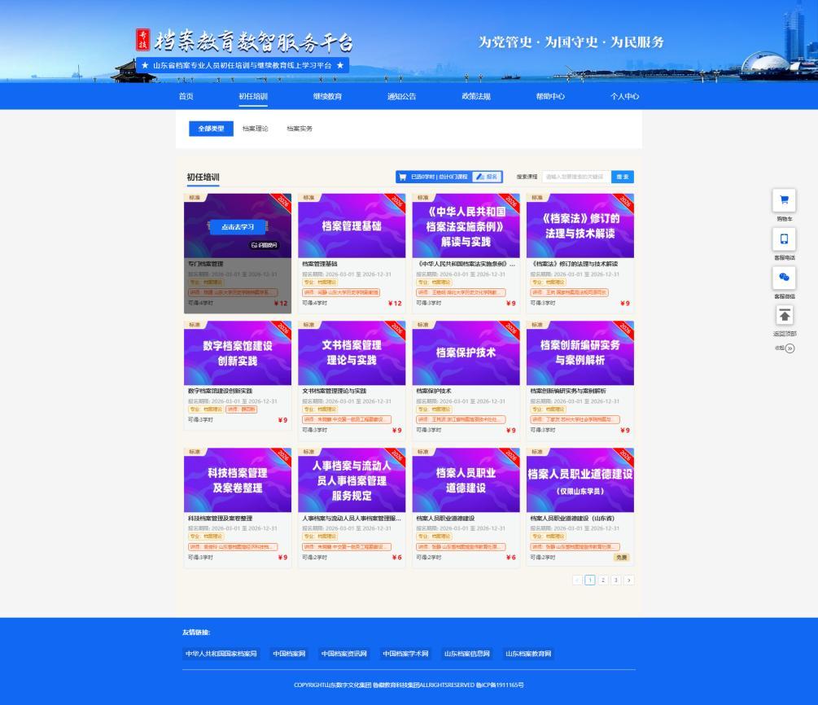Go to pagination page 2

click(x=603, y=580)
